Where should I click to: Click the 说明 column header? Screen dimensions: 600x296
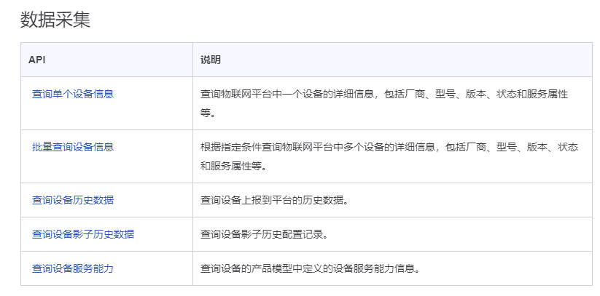point(211,60)
